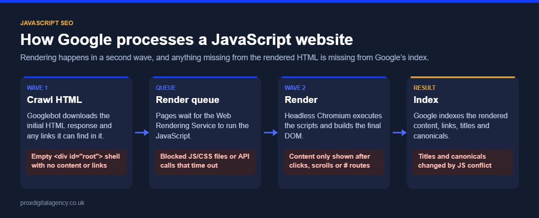Image resolution: width=539 pixels, height=218 pixels.
Task: Click the headline 'How Google processes a JavaScript website'
Action: 186,40
